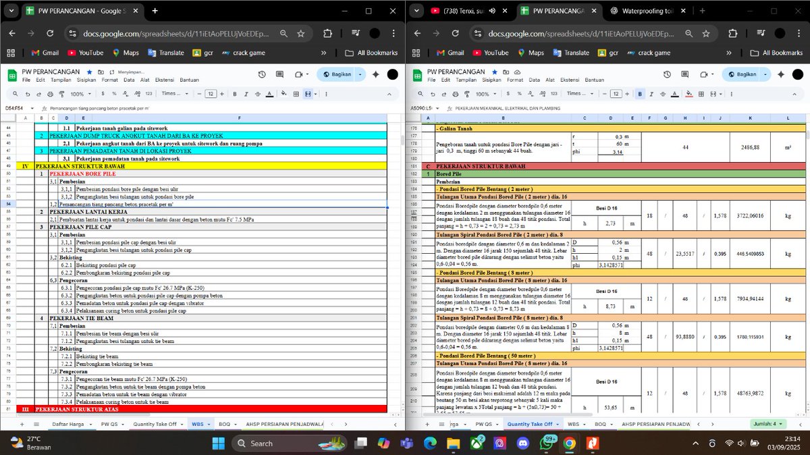The image size is (810, 455).
Task: Click Bagikan share button in right window
Action: 741,74
